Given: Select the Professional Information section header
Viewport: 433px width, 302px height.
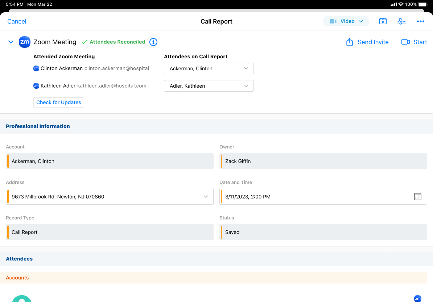Looking at the screenshot, I should [x=38, y=126].
